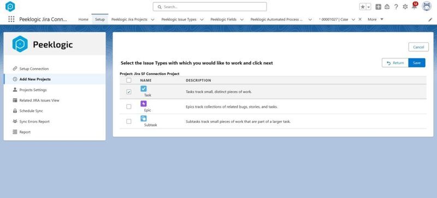The image size is (437, 198).
Task: Click 'Tasks track small, distinct pieces of work.'
Action: click(219, 92)
